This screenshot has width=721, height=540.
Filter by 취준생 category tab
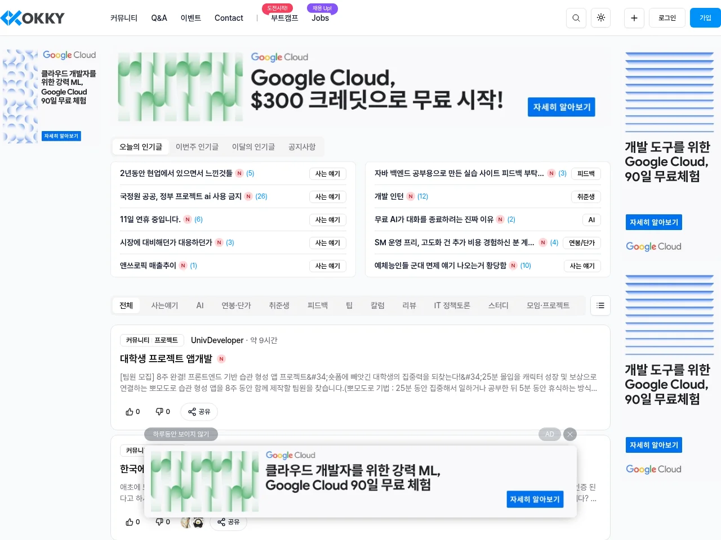(x=279, y=305)
